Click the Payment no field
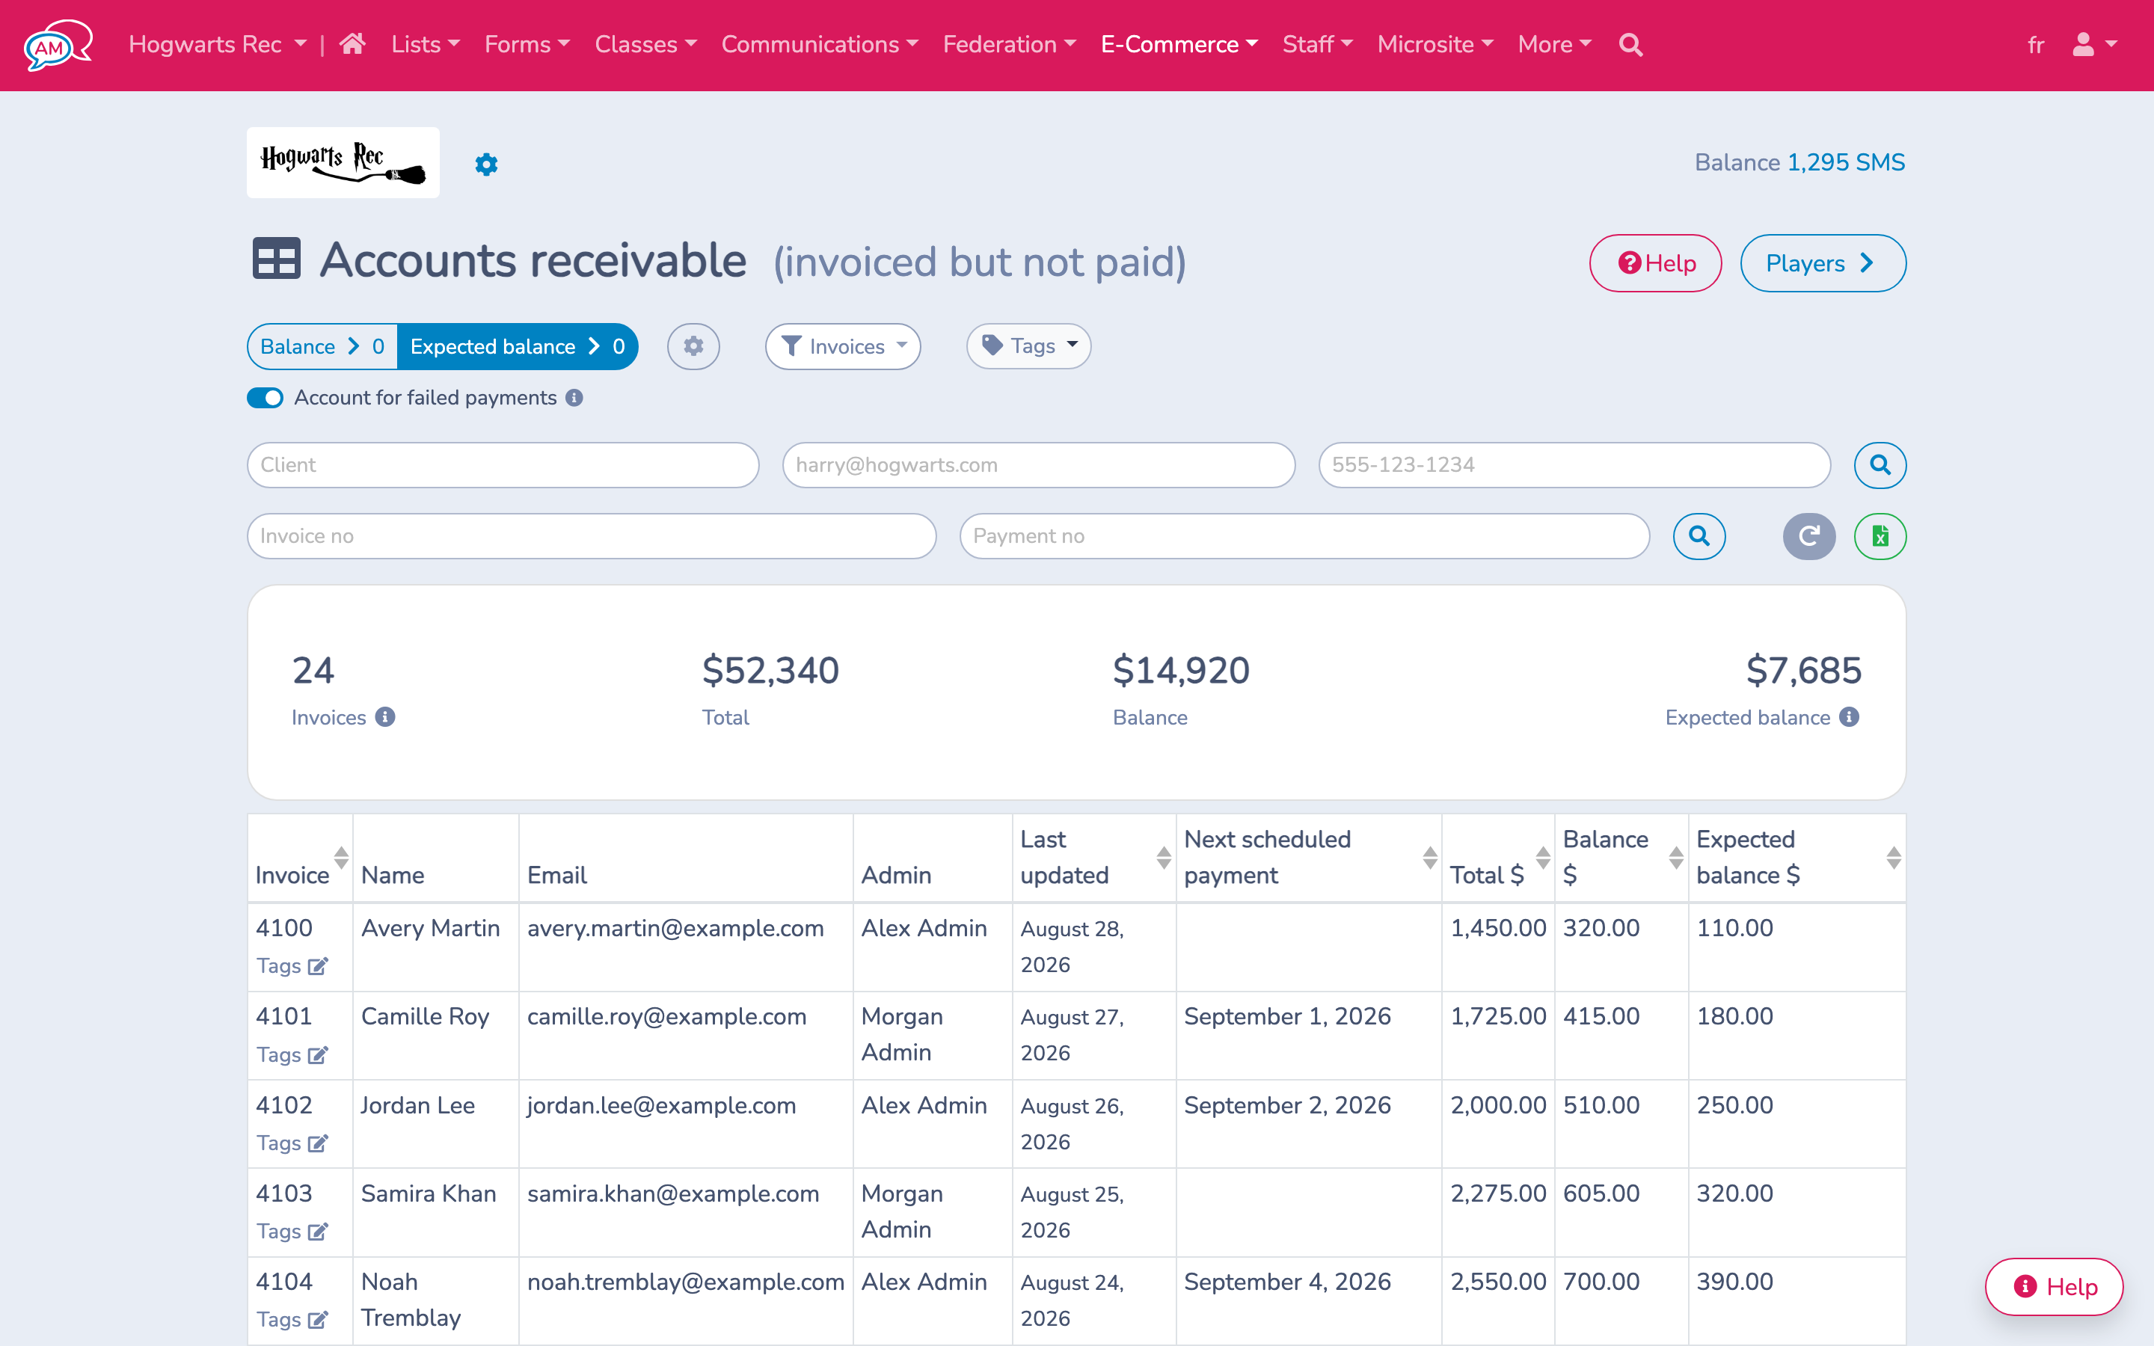 pyautogui.click(x=1305, y=536)
